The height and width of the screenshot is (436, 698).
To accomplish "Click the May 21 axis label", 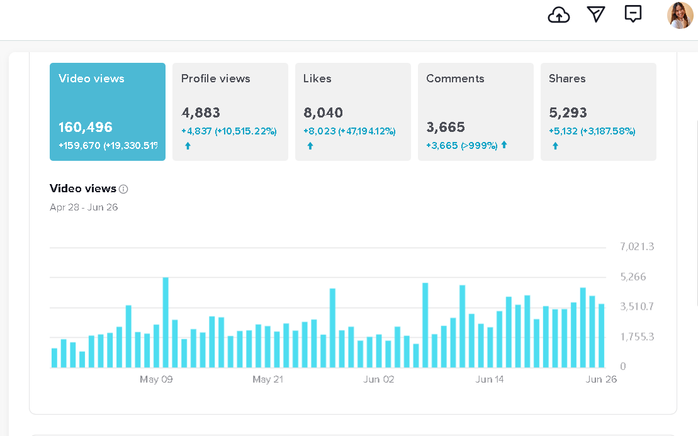I will tap(268, 379).
